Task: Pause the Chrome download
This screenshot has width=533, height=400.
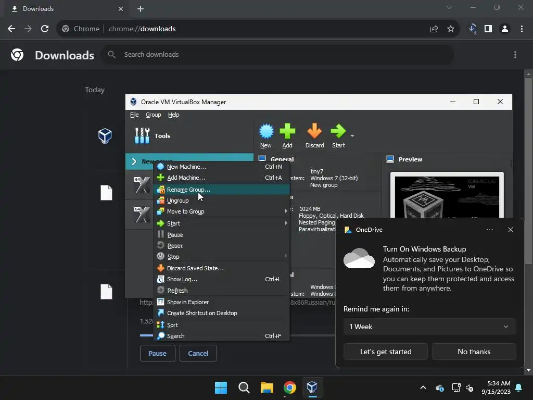Action: (157, 353)
